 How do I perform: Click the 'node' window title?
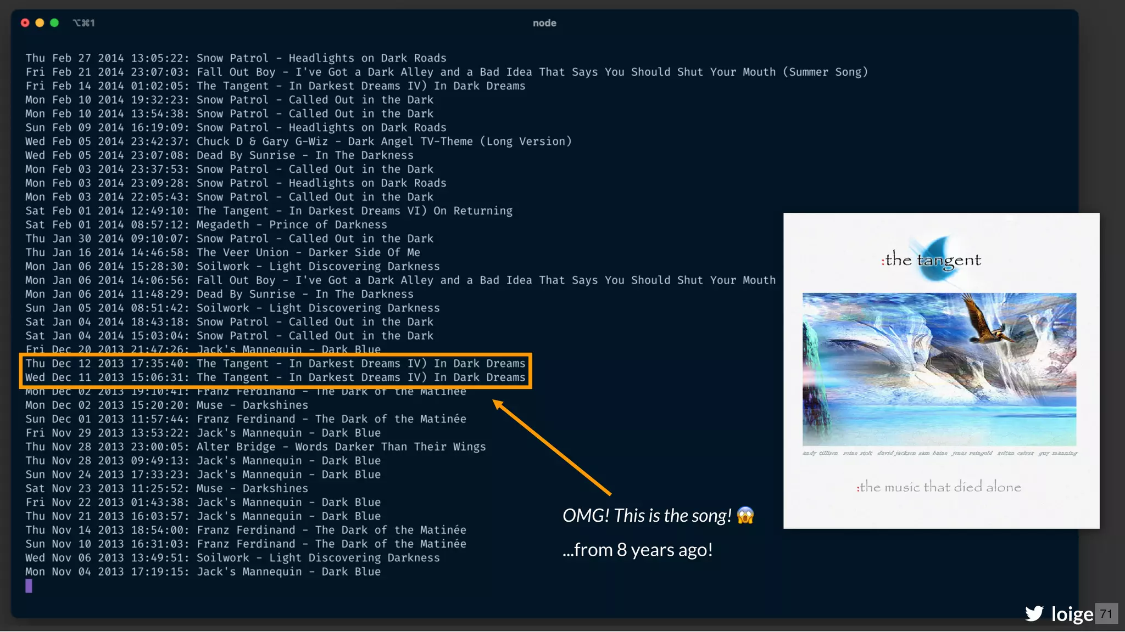click(544, 23)
